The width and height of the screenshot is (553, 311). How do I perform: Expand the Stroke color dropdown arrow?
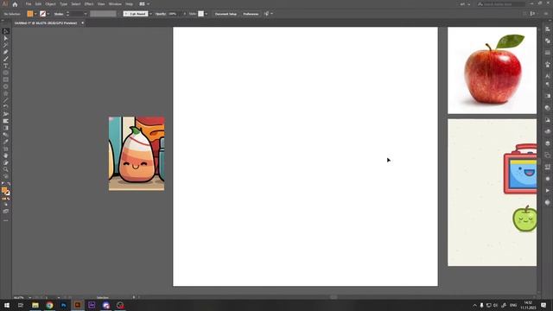(48, 14)
